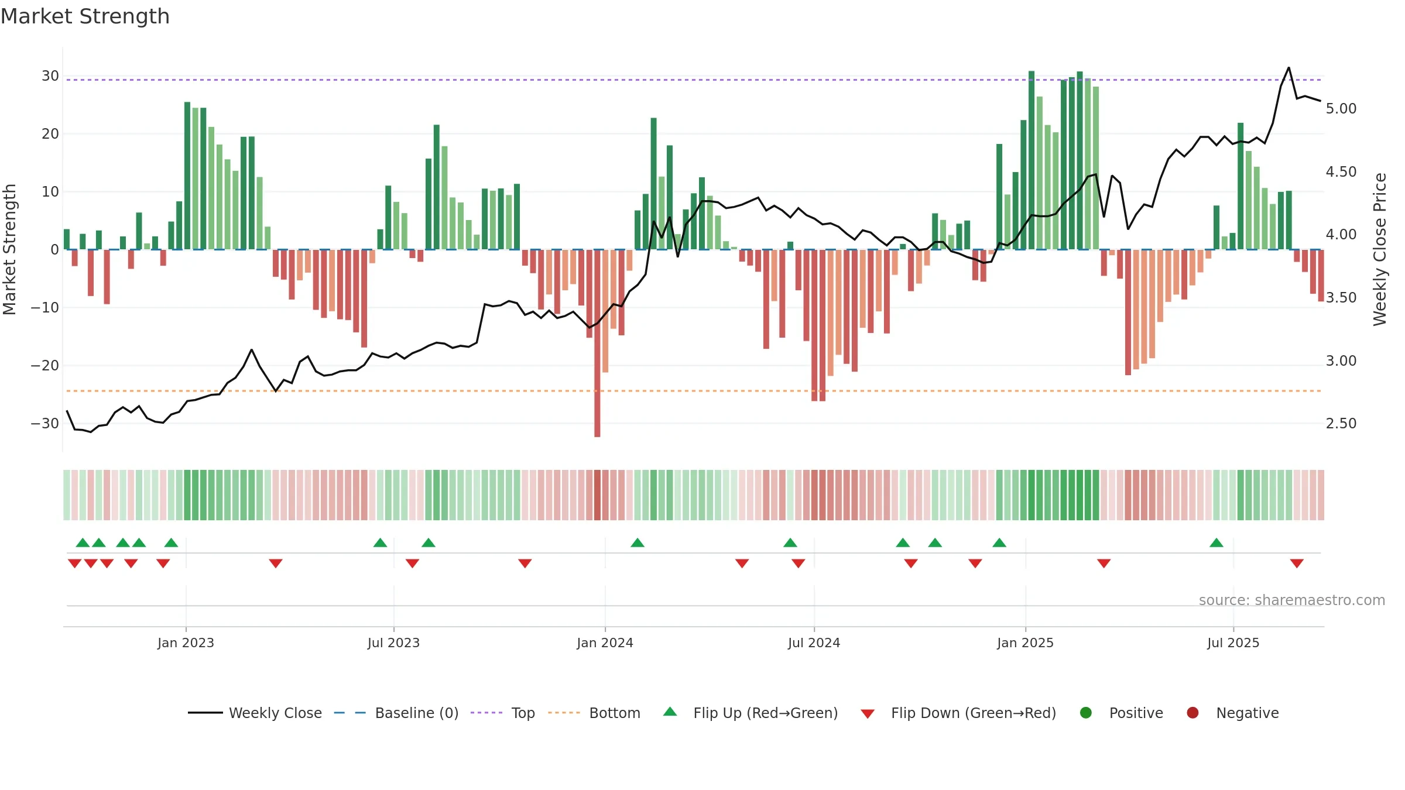Click the 10 strength axis value
Screen dimensions: 1405x790
point(50,192)
